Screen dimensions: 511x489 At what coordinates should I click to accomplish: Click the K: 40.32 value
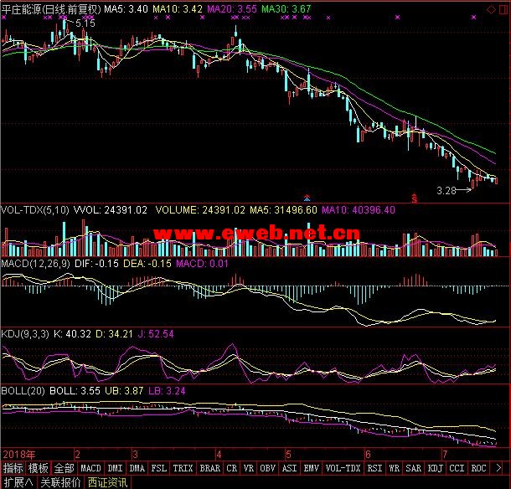[x=72, y=334]
